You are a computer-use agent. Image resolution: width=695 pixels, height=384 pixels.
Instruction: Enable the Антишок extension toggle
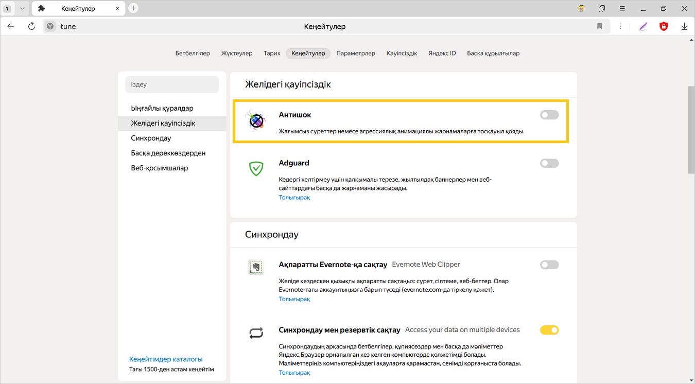click(549, 115)
